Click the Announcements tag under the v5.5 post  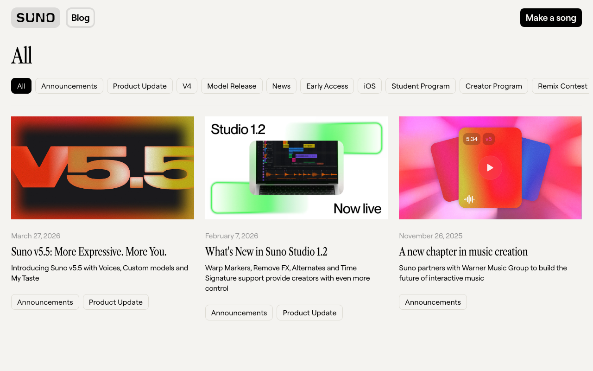coord(45,302)
